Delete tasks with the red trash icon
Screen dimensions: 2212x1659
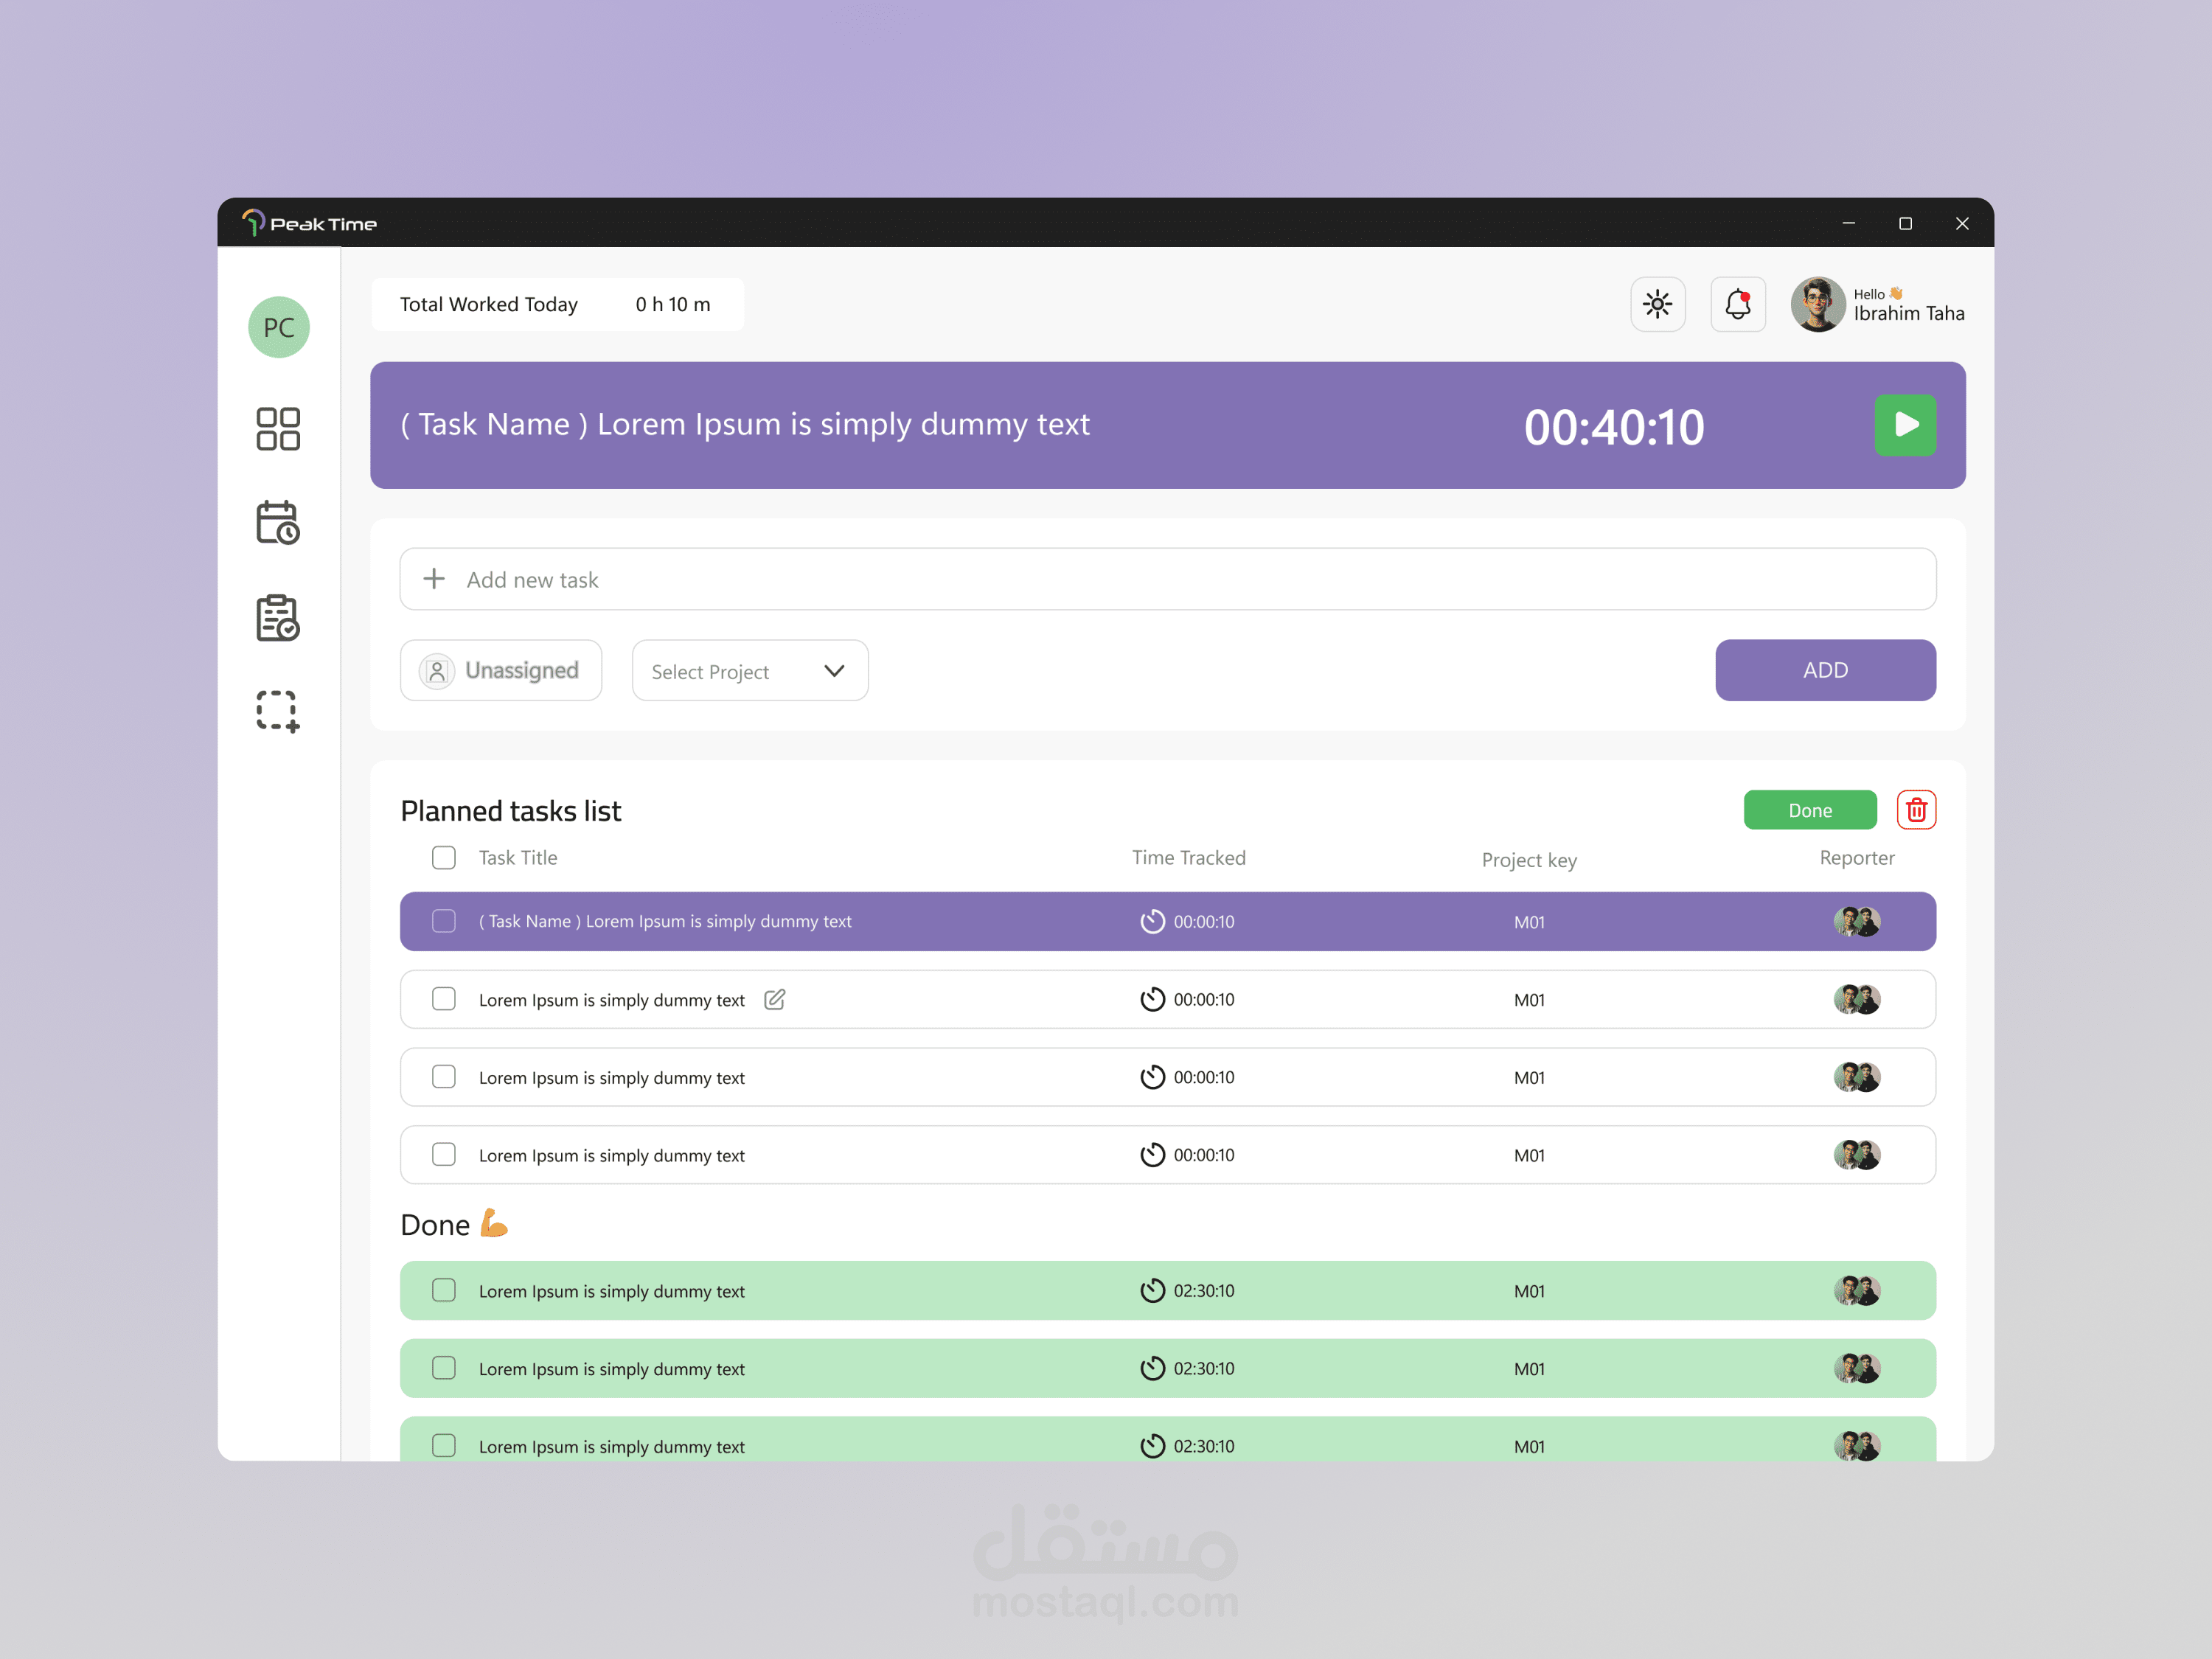click(1915, 810)
